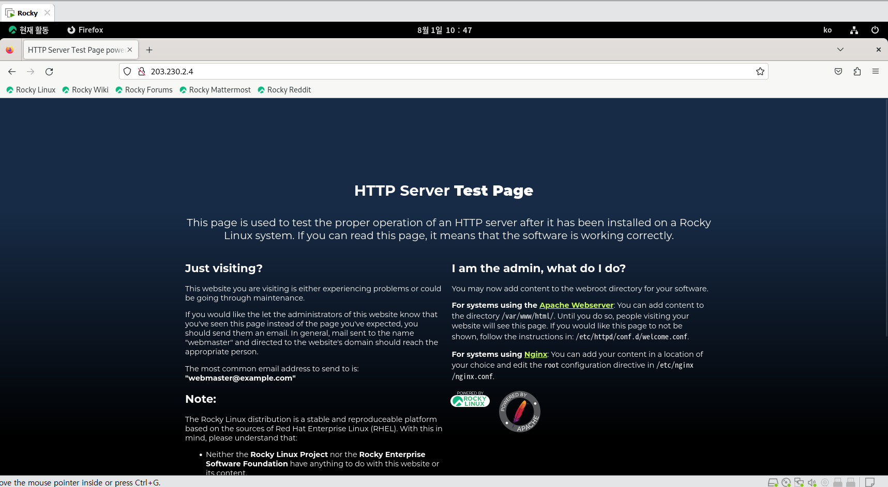Open the Rocky Linux bookmark
Screen dimensions: 888x487
31,90
